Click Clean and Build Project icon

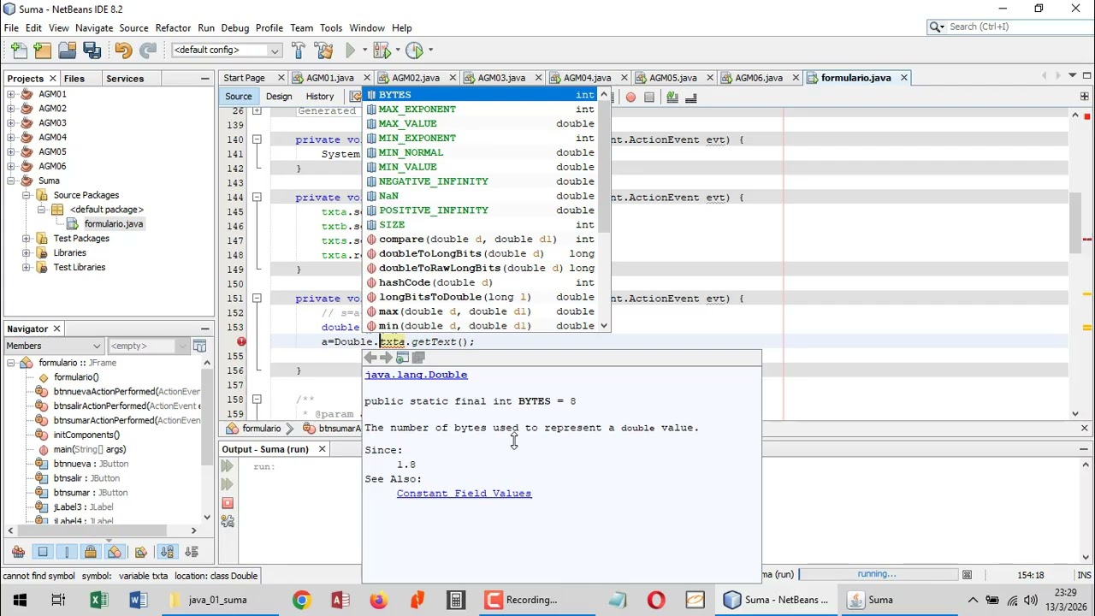click(323, 50)
